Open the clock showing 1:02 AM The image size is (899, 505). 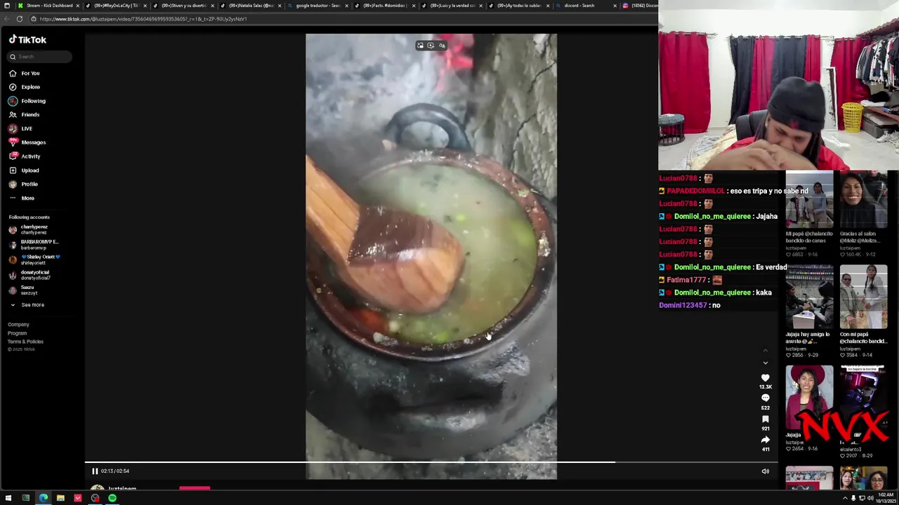(885, 498)
